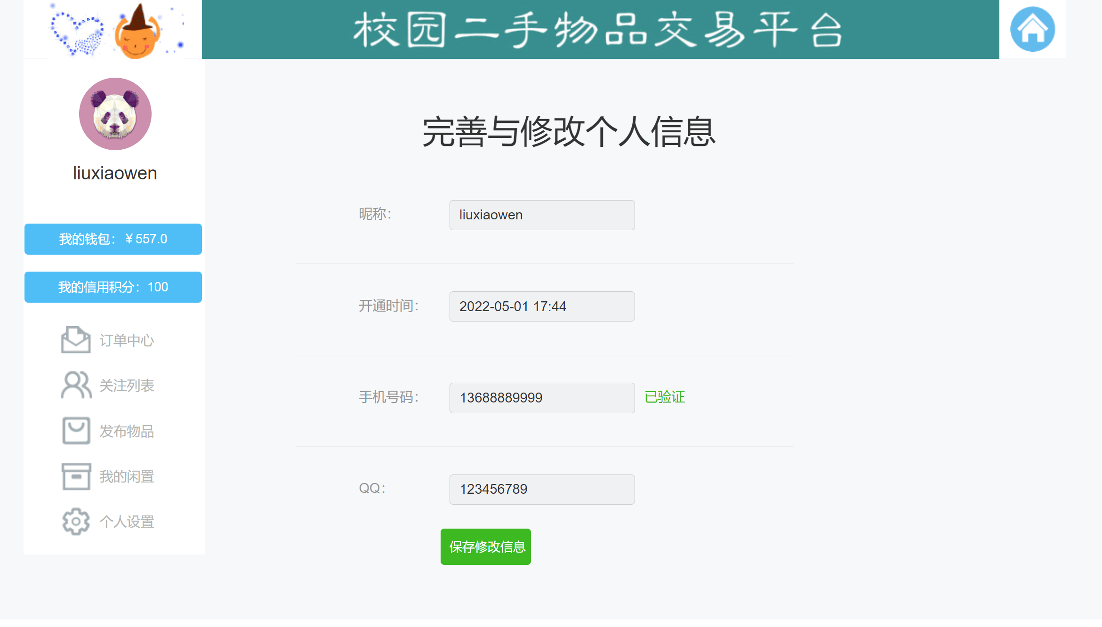Click the my idle items box icon
Viewport: 1102px width, 627px height.
click(76, 476)
